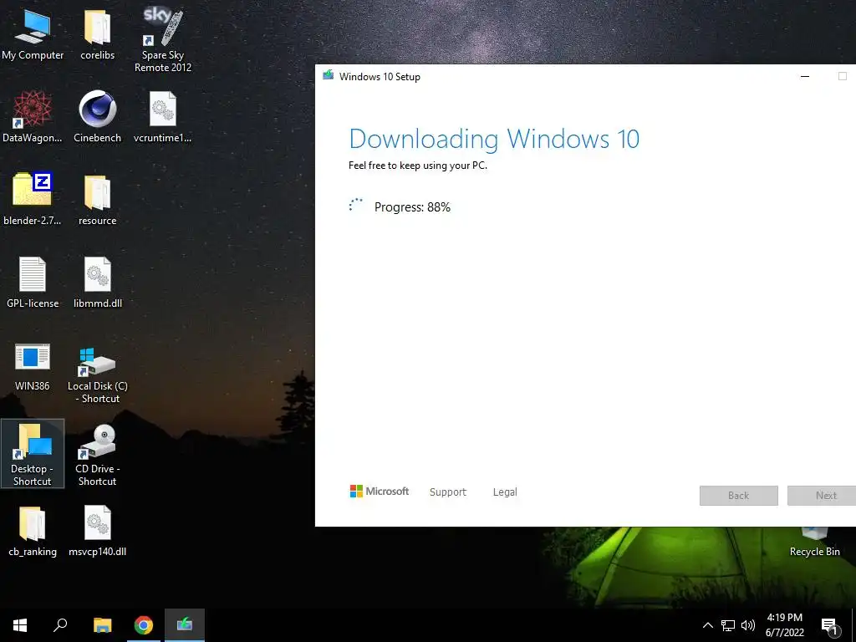The width and height of the screenshot is (856, 642).
Task: Click the taskbar search magnifier
Action: tap(60, 625)
